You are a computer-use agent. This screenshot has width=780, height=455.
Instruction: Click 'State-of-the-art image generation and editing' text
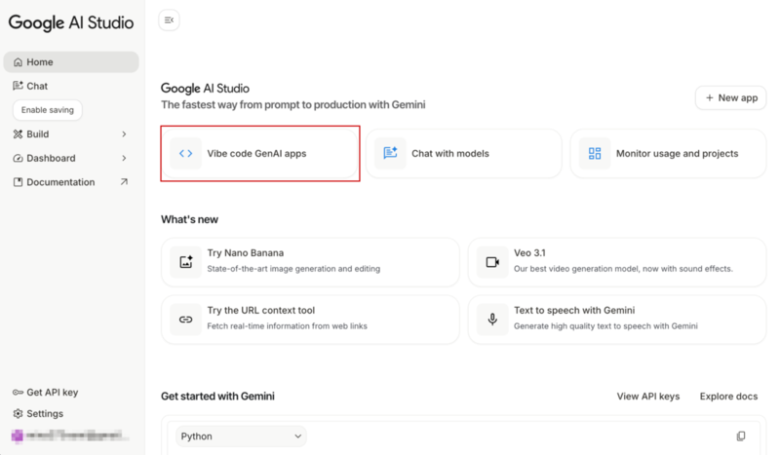(293, 269)
